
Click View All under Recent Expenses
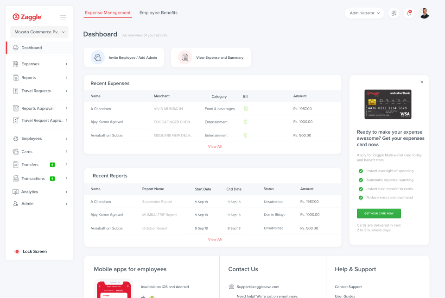pyautogui.click(x=215, y=146)
